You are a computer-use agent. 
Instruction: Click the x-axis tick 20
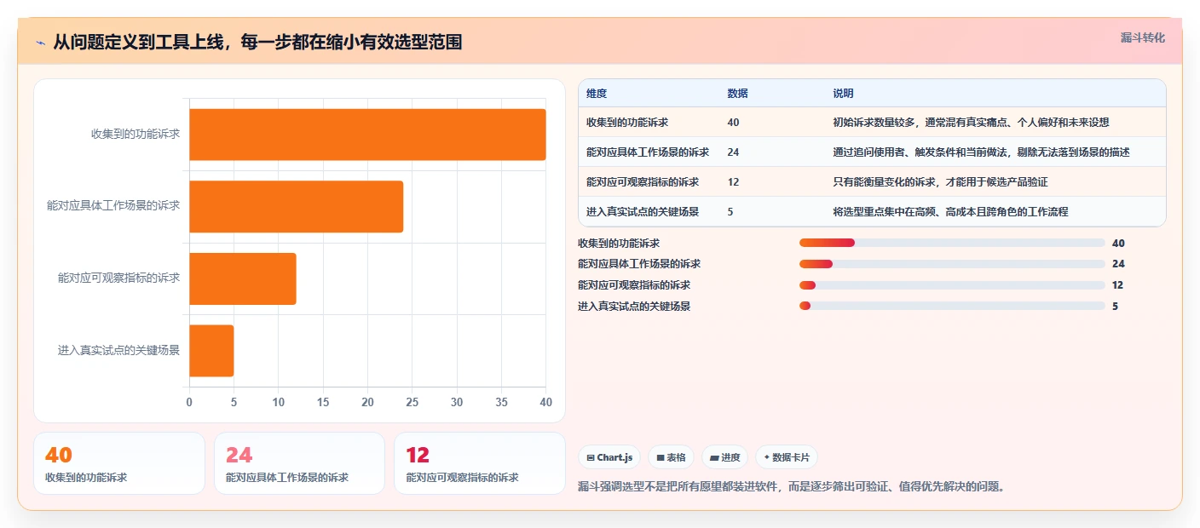point(367,402)
